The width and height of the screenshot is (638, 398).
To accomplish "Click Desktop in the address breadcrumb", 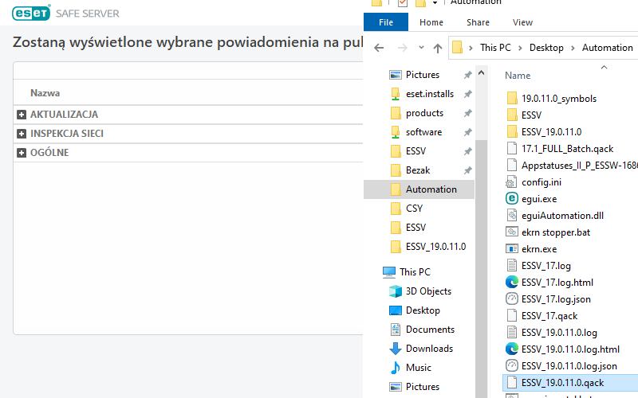I will click(x=546, y=48).
